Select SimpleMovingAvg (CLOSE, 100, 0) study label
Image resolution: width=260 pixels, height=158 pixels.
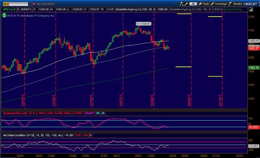[x=191, y=9]
